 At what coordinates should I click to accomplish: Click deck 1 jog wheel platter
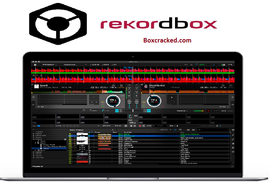[x=113, y=101]
